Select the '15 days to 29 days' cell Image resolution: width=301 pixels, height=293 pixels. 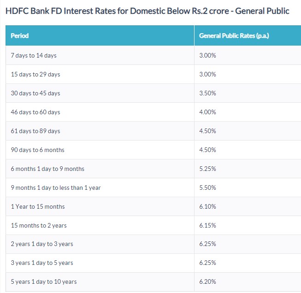[x=35, y=74]
